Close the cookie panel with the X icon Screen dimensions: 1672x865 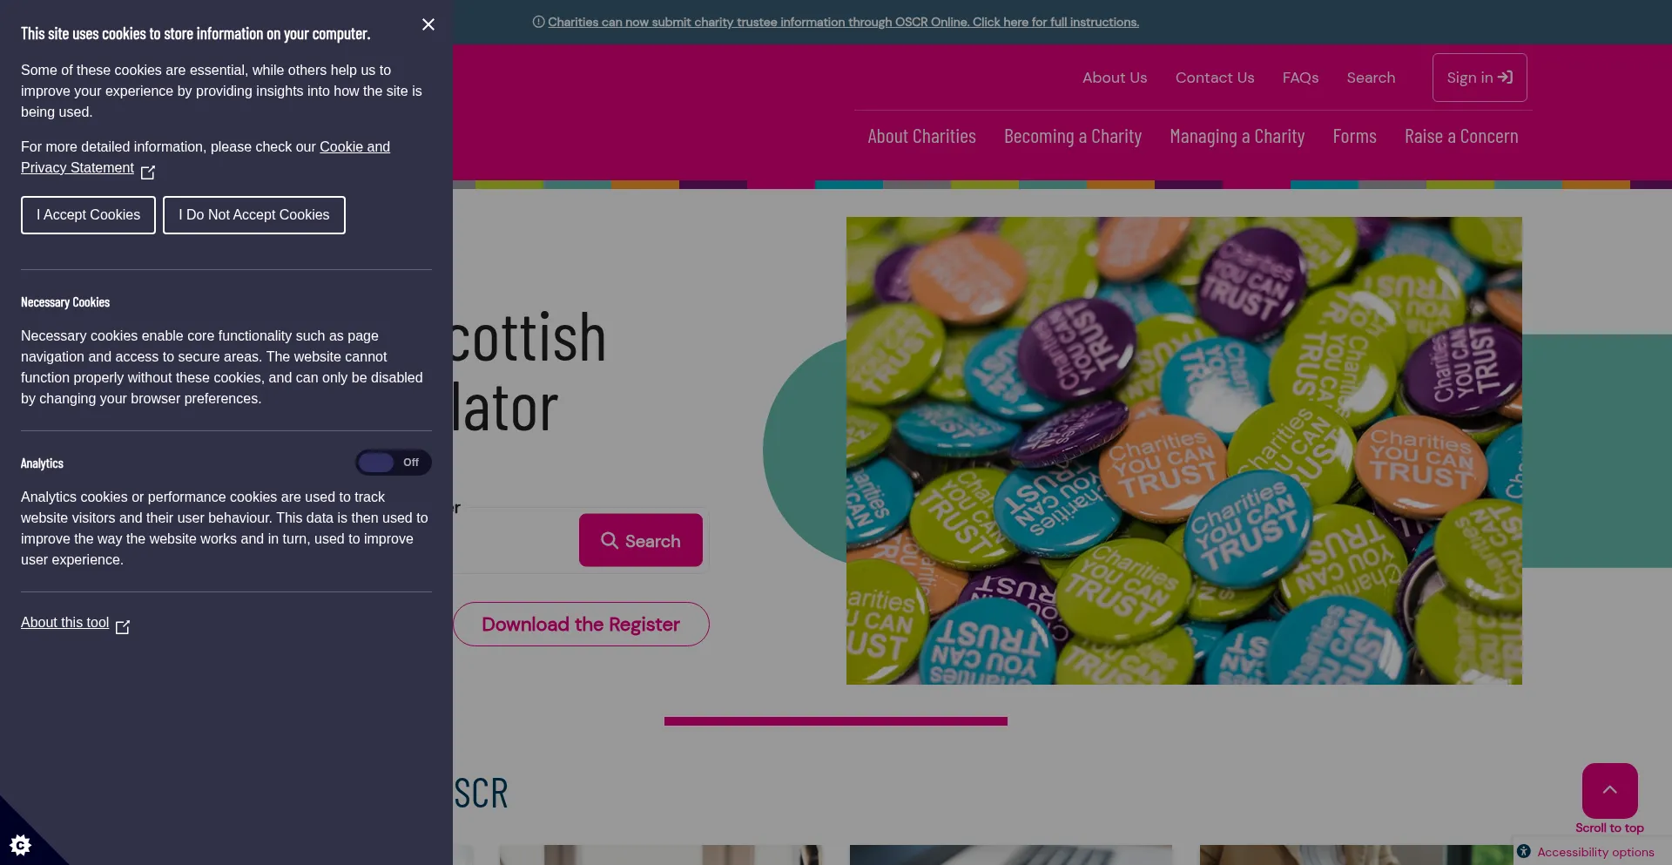click(428, 24)
